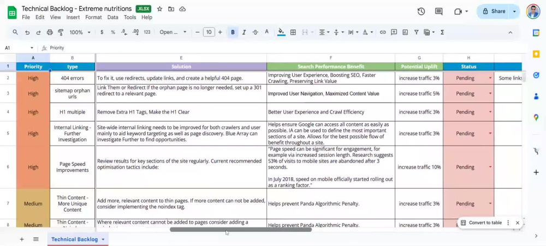Screen dimensions: 546x246
Task: Open the Insert menu
Action: (73, 17)
